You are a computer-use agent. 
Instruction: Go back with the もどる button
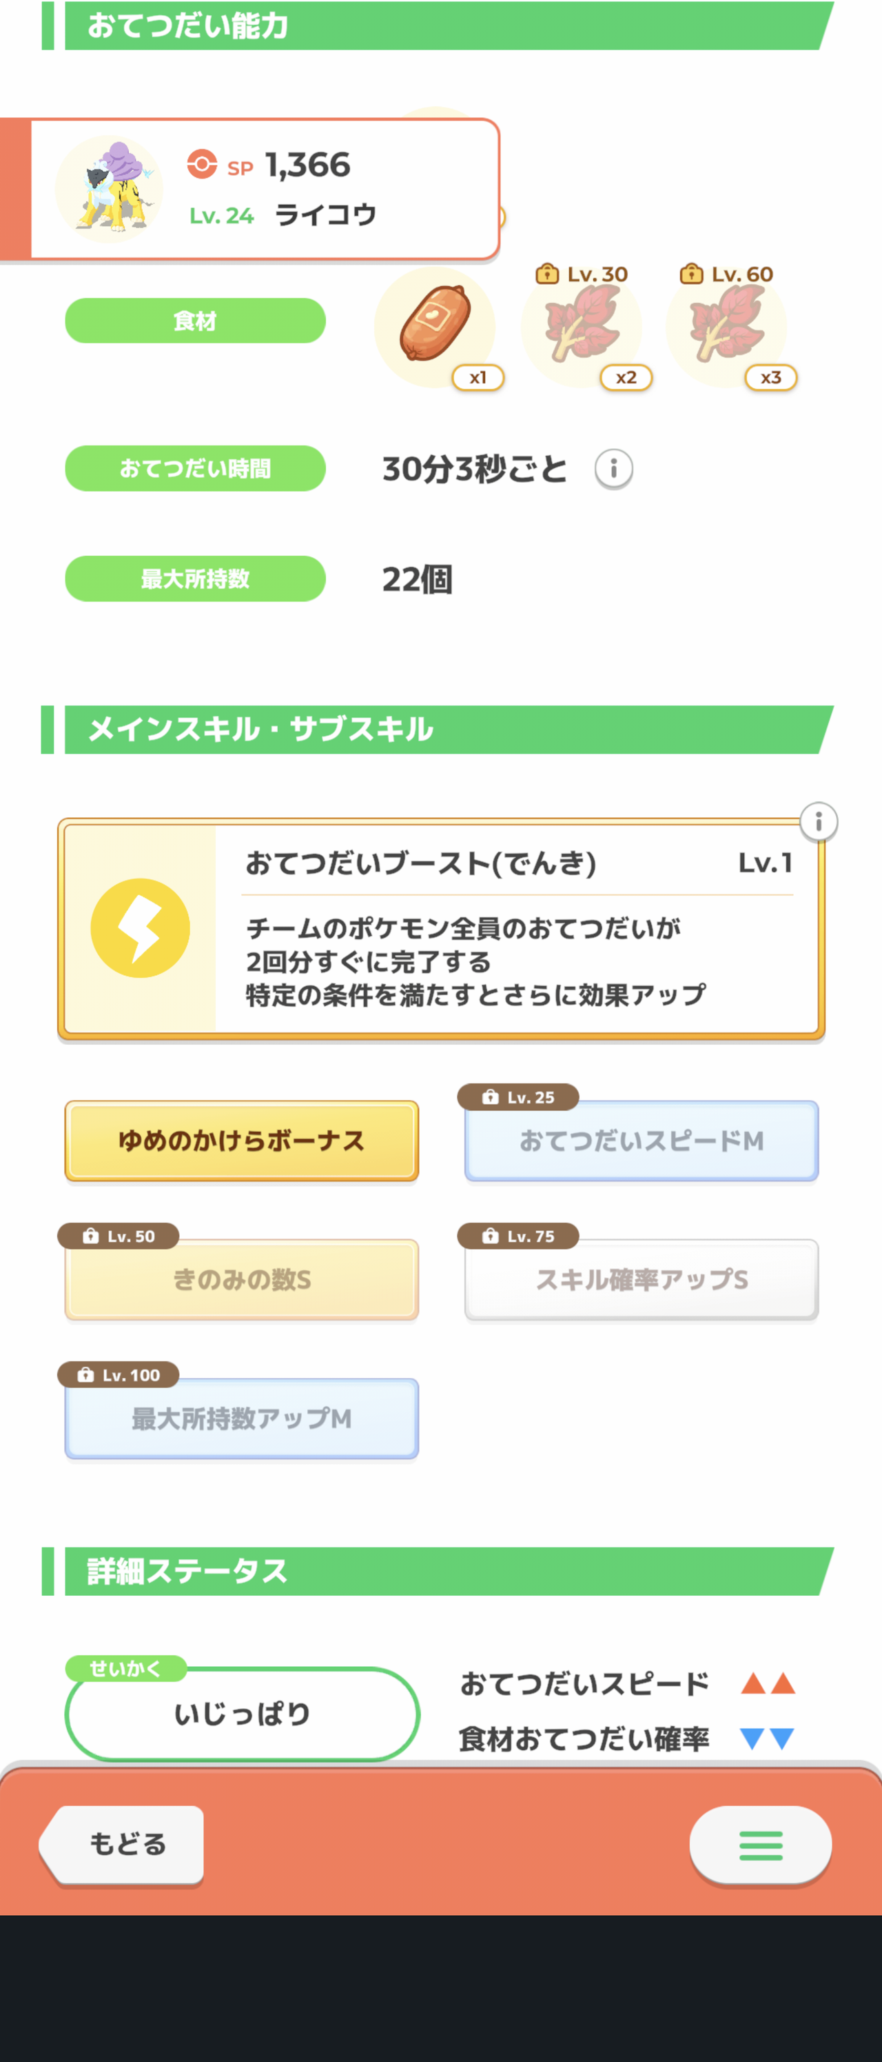(x=123, y=1845)
